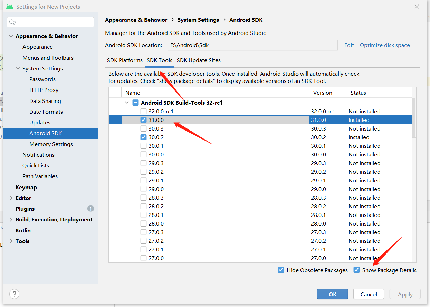Collapse Android SDK Build-Tools 32-rc1

(126, 102)
